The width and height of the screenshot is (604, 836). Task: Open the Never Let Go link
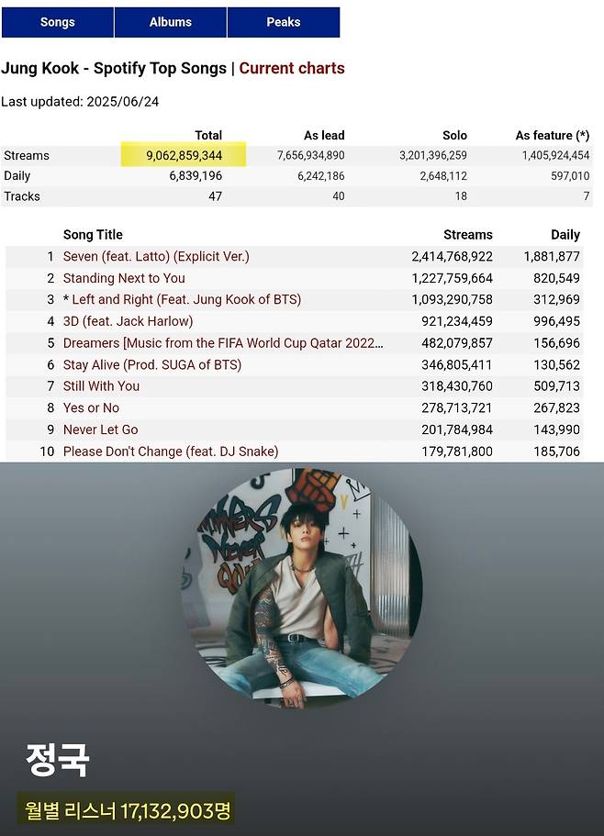pos(101,429)
